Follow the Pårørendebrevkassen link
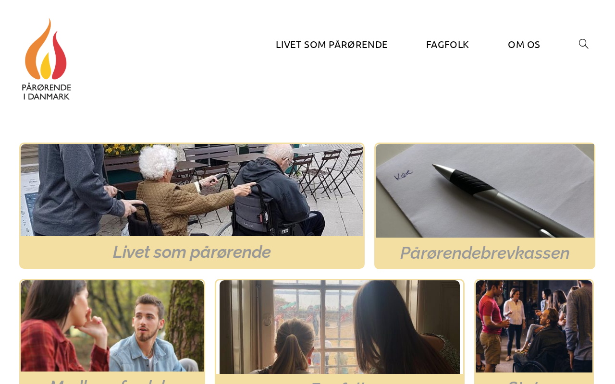Screen dimensions: 615x384 tap(485, 253)
